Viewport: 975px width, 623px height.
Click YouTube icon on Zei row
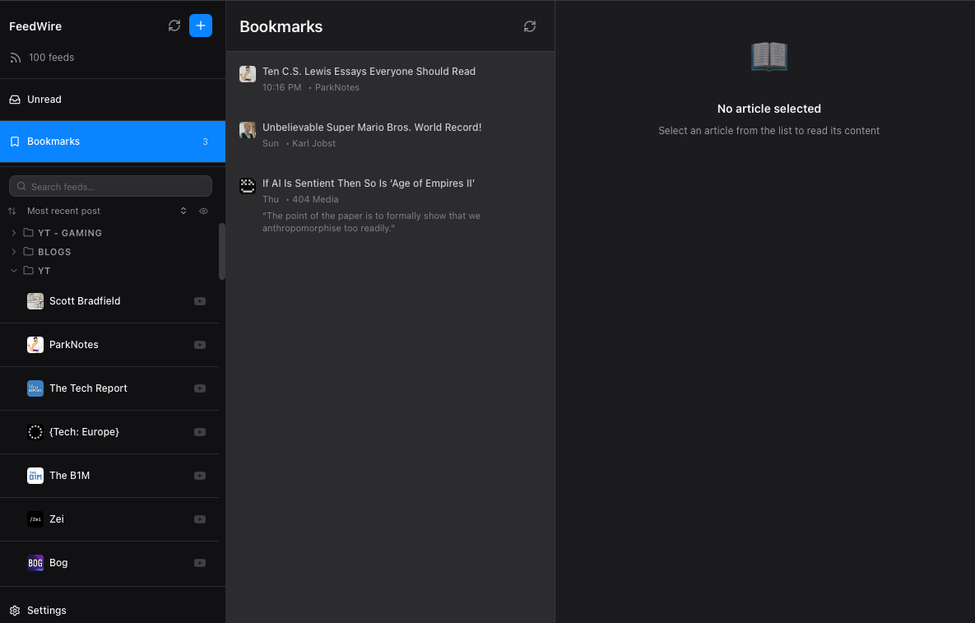pos(200,518)
